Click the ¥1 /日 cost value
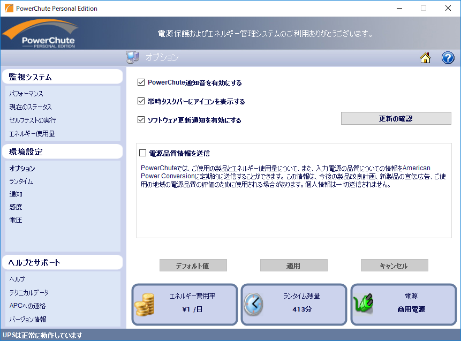Image resolution: width=461 pixels, height=341 pixels. [192, 309]
